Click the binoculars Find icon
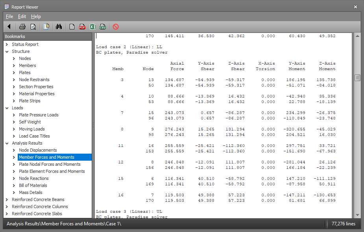This screenshot has width=364, height=232. click(x=59, y=27)
